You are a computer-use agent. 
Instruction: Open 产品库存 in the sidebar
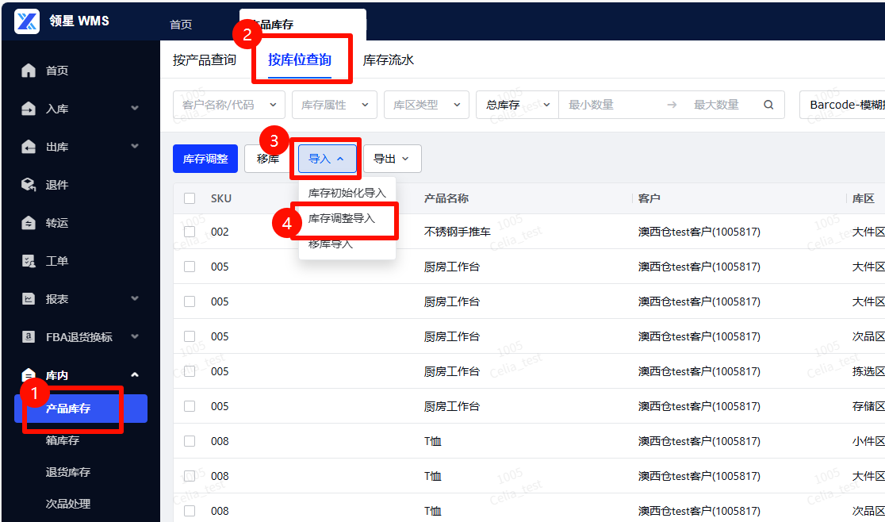click(81, 408)
